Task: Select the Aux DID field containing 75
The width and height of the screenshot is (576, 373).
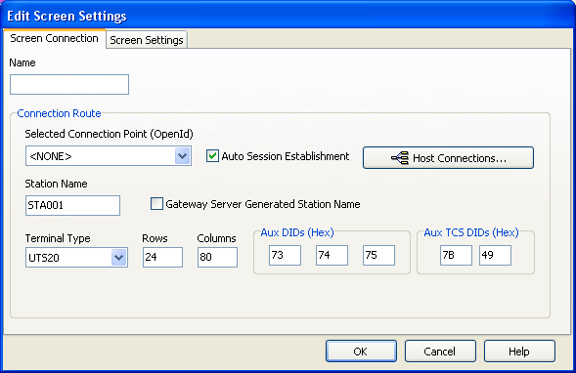Action: pos(378,255)
